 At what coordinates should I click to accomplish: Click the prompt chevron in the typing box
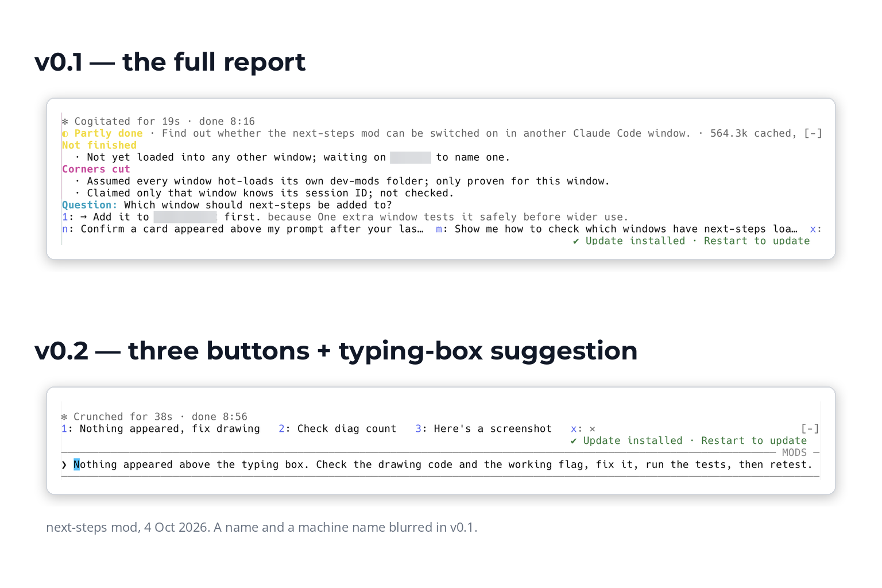pos(64,465)
